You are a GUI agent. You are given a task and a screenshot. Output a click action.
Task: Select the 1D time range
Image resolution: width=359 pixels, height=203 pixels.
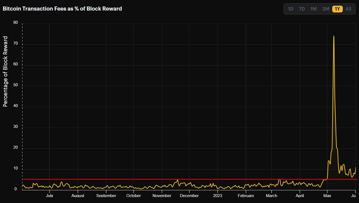click(291, 9)
